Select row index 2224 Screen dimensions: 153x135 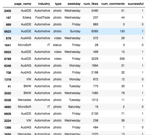tap(8, 121)
